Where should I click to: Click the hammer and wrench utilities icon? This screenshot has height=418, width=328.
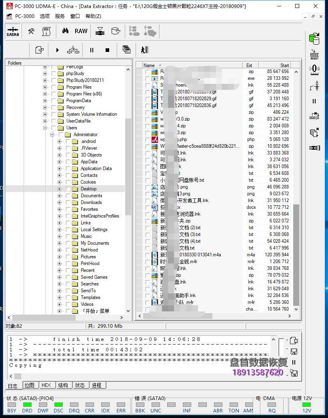[x=31, y=31]
